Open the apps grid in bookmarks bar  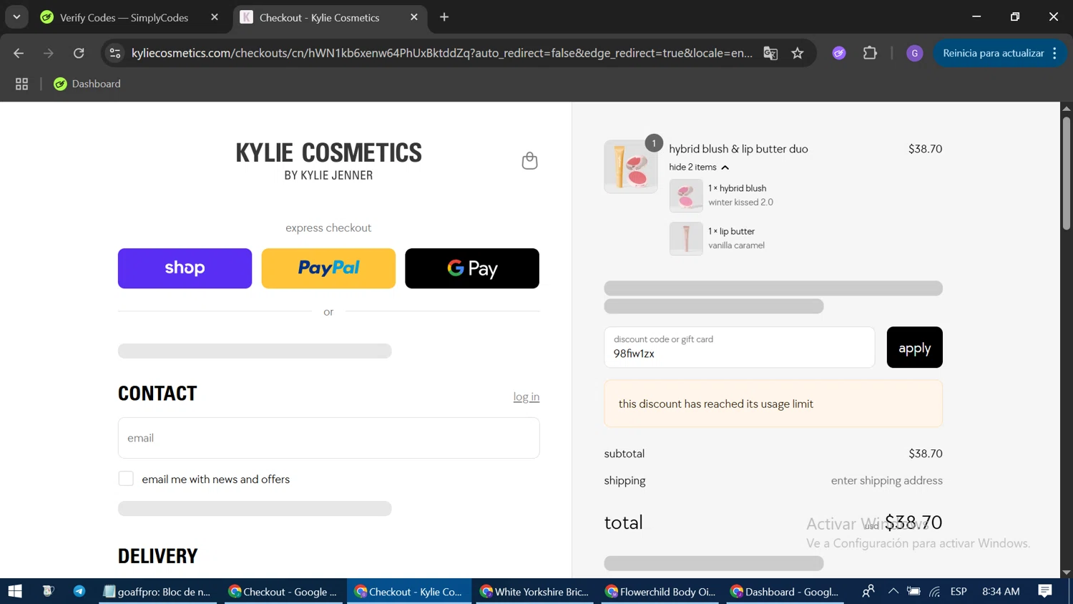click(x=21, y=84)
